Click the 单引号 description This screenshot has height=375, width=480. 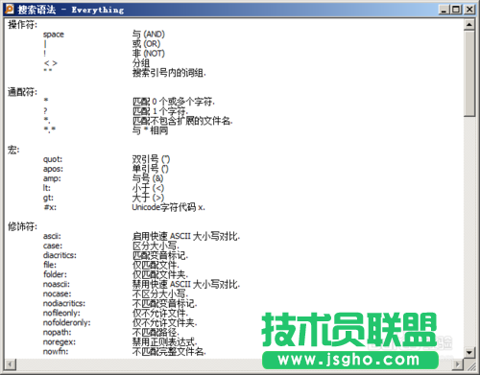coord(150,169)
